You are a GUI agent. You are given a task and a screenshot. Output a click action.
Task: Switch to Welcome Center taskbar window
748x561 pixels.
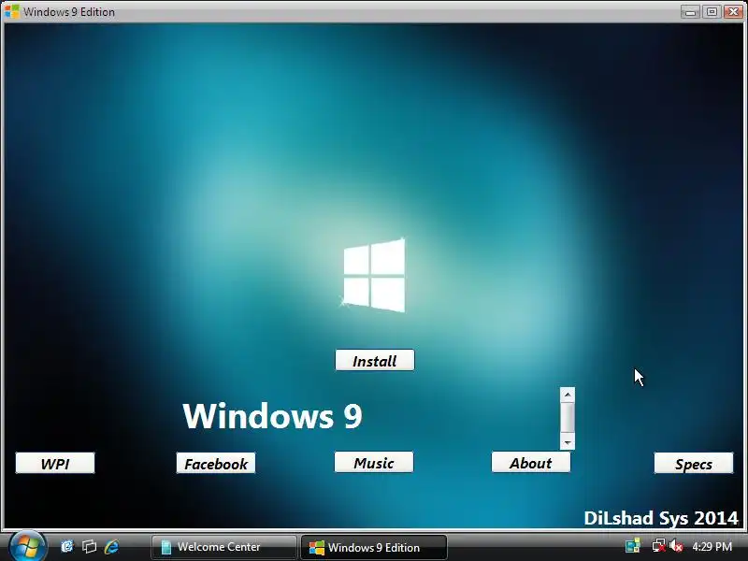[223, 547]
